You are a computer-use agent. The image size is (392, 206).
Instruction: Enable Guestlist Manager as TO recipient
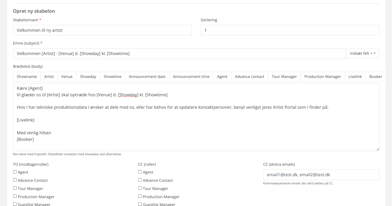(x=15, y=204)
